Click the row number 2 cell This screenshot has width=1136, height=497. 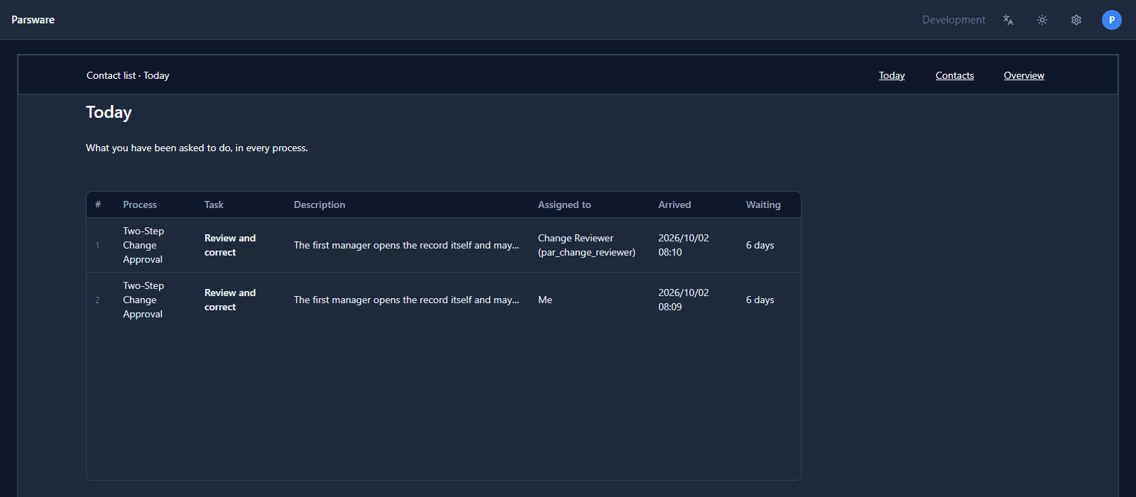click(97, 300)
